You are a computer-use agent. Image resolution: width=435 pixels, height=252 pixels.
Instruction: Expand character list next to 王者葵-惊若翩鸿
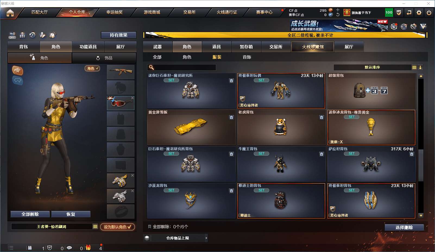pos(95,226)
